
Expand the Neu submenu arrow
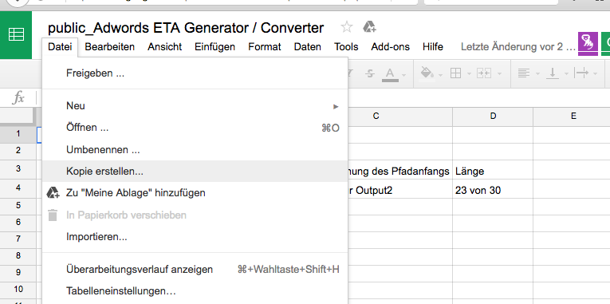[336, 107]
